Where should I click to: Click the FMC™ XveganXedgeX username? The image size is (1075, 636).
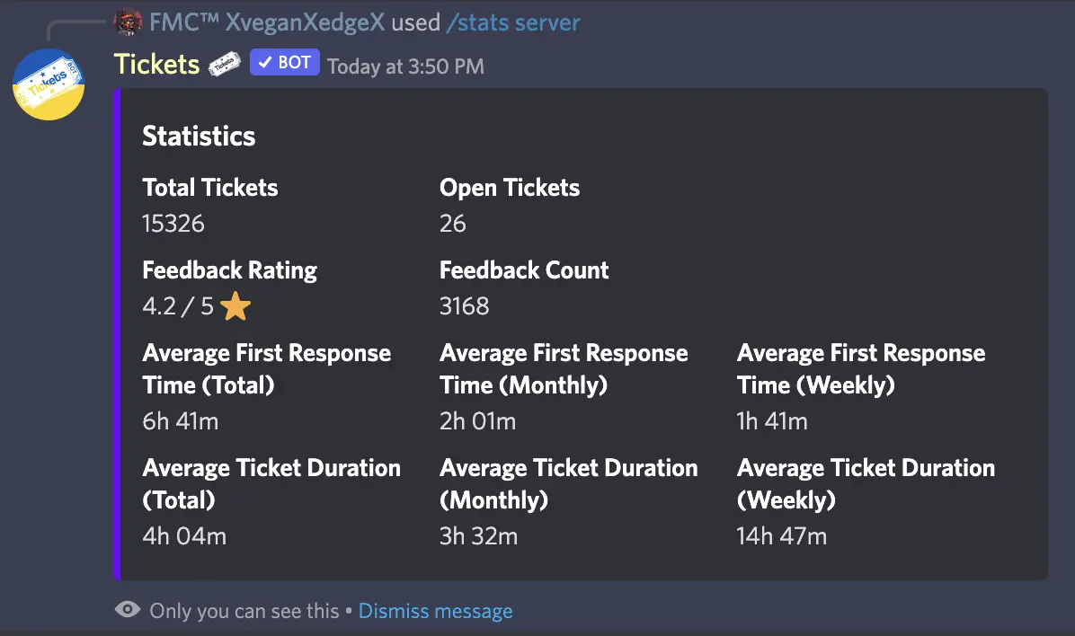pyautogui.click(x=266, y=22)
